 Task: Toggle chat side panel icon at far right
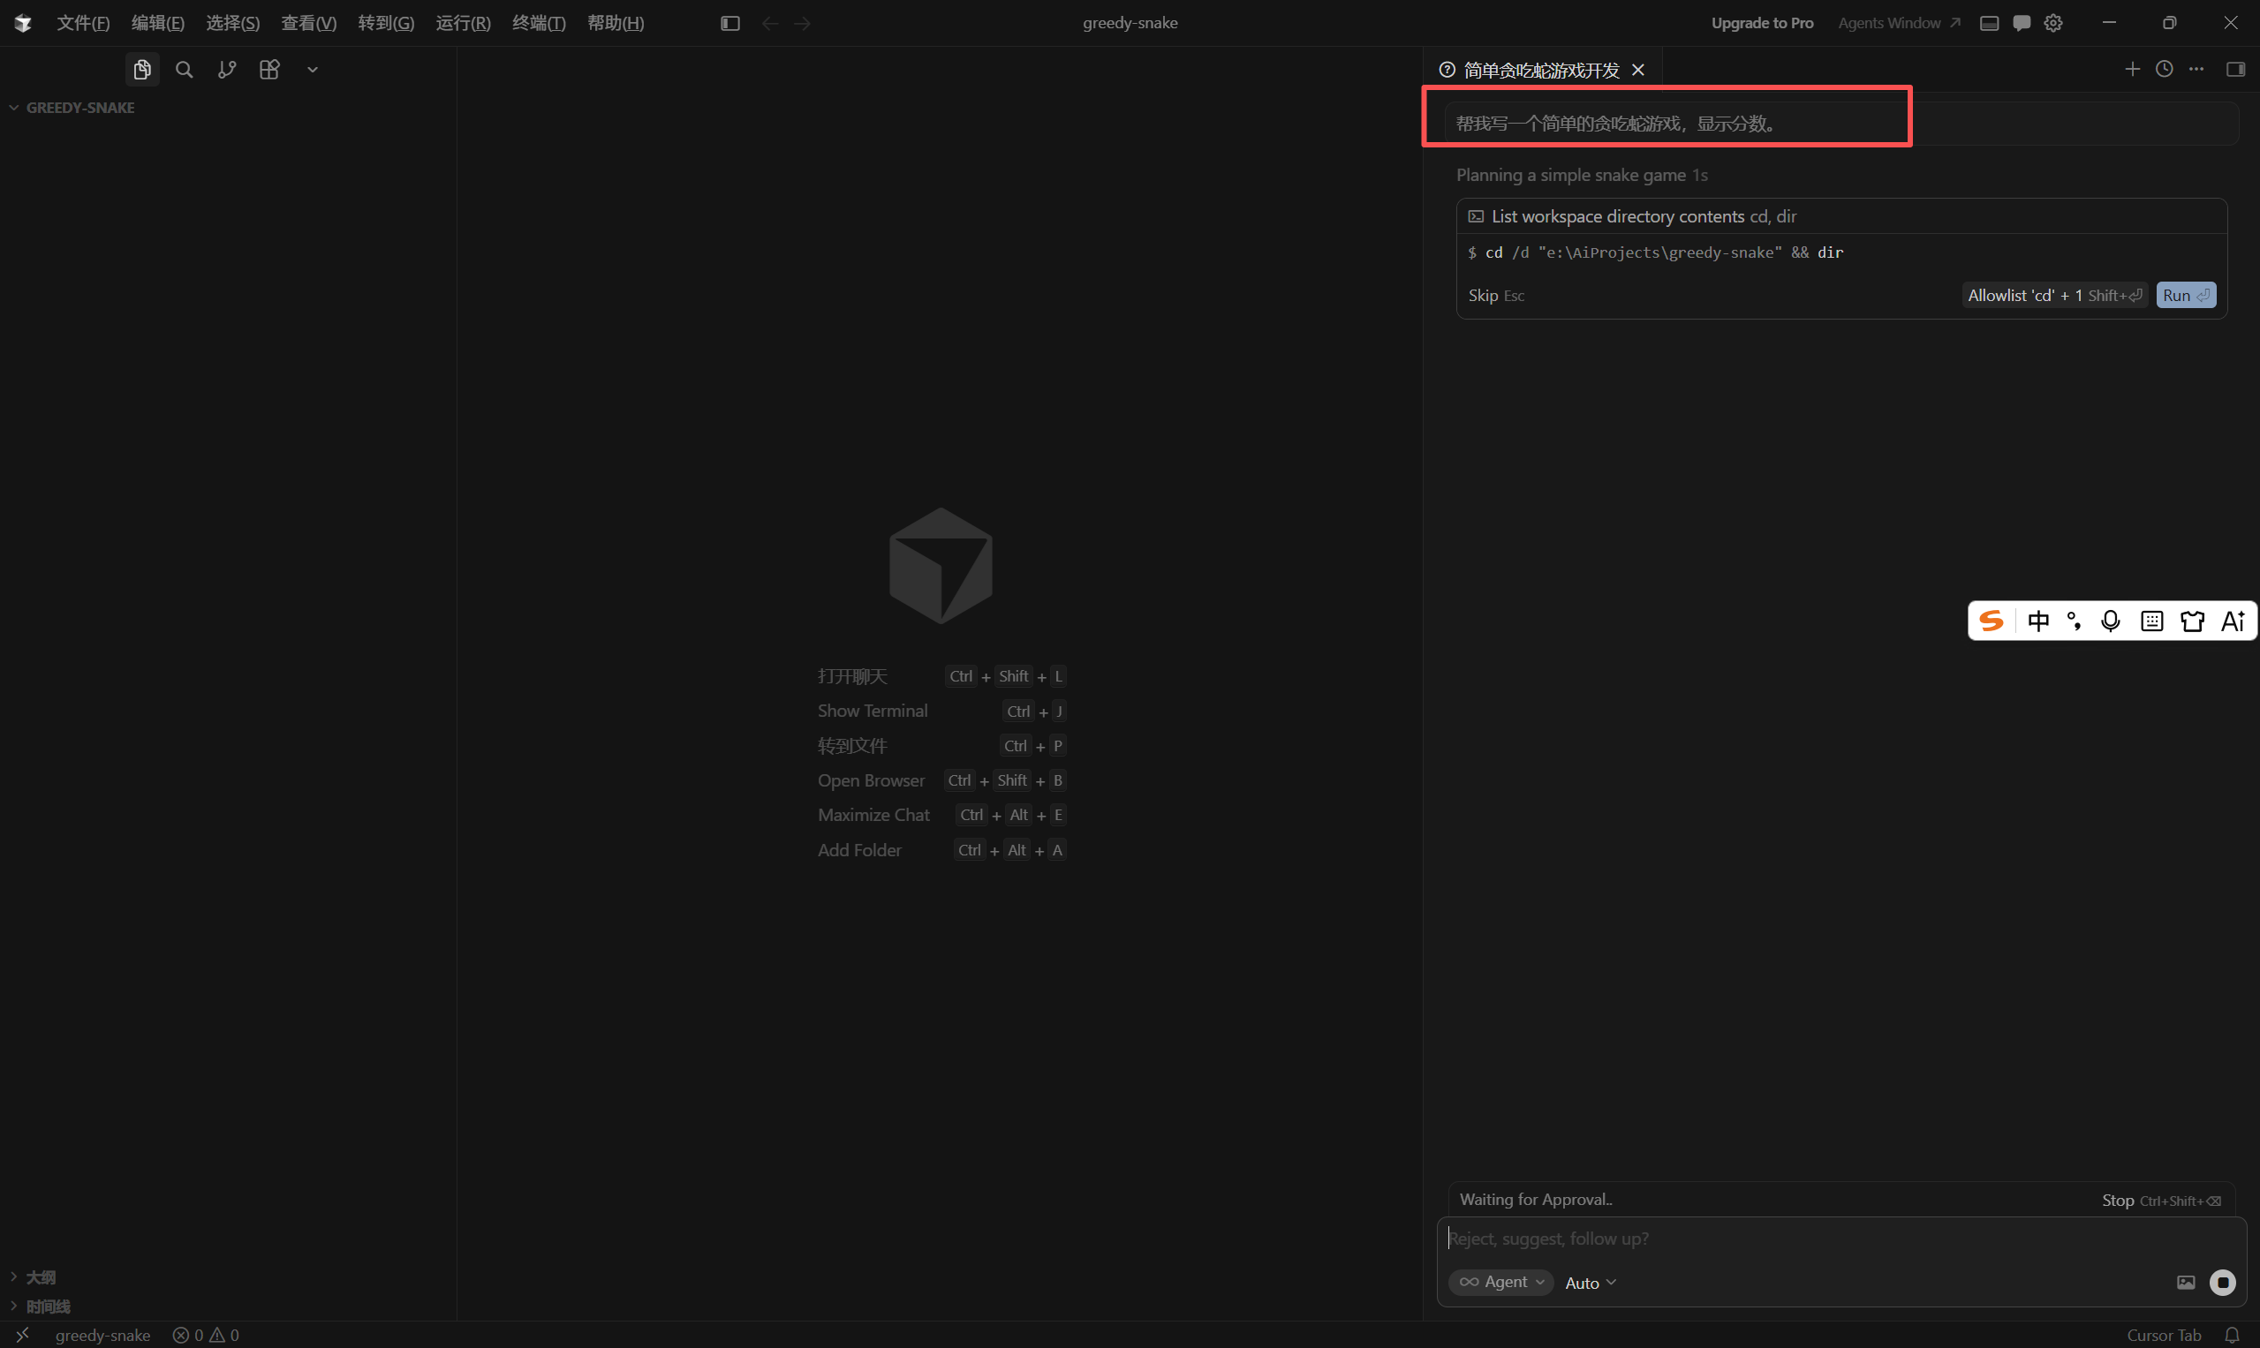2235,69
